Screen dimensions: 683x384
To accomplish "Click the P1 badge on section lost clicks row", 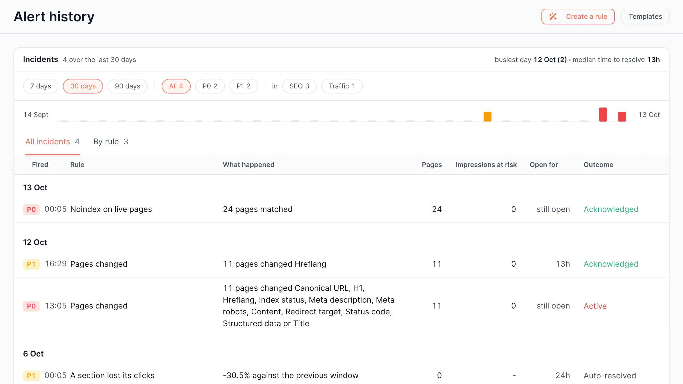I will click(x=31, y=376).
